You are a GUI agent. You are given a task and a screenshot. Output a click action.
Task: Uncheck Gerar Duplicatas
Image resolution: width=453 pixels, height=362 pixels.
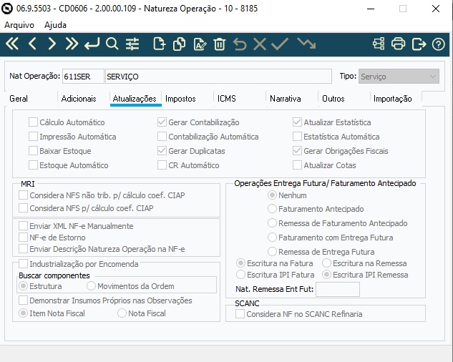[162, 151]
